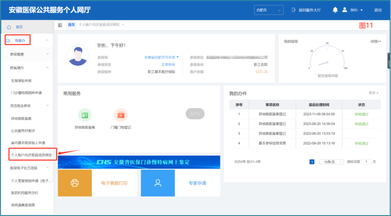Click the 首页 home icon in sidebar
The height and width of the screenshot is (216, 391).
[x=9, y=27]
